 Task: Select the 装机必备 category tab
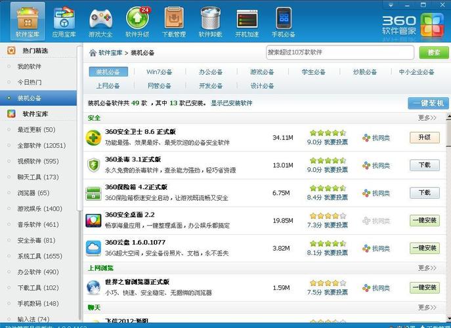(108, 72)
